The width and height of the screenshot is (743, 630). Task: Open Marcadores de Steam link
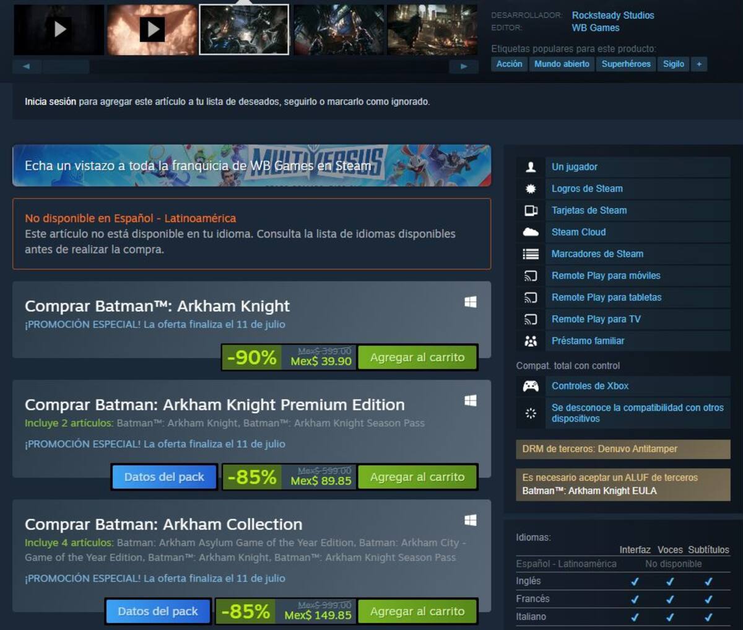tap(597, 254)
